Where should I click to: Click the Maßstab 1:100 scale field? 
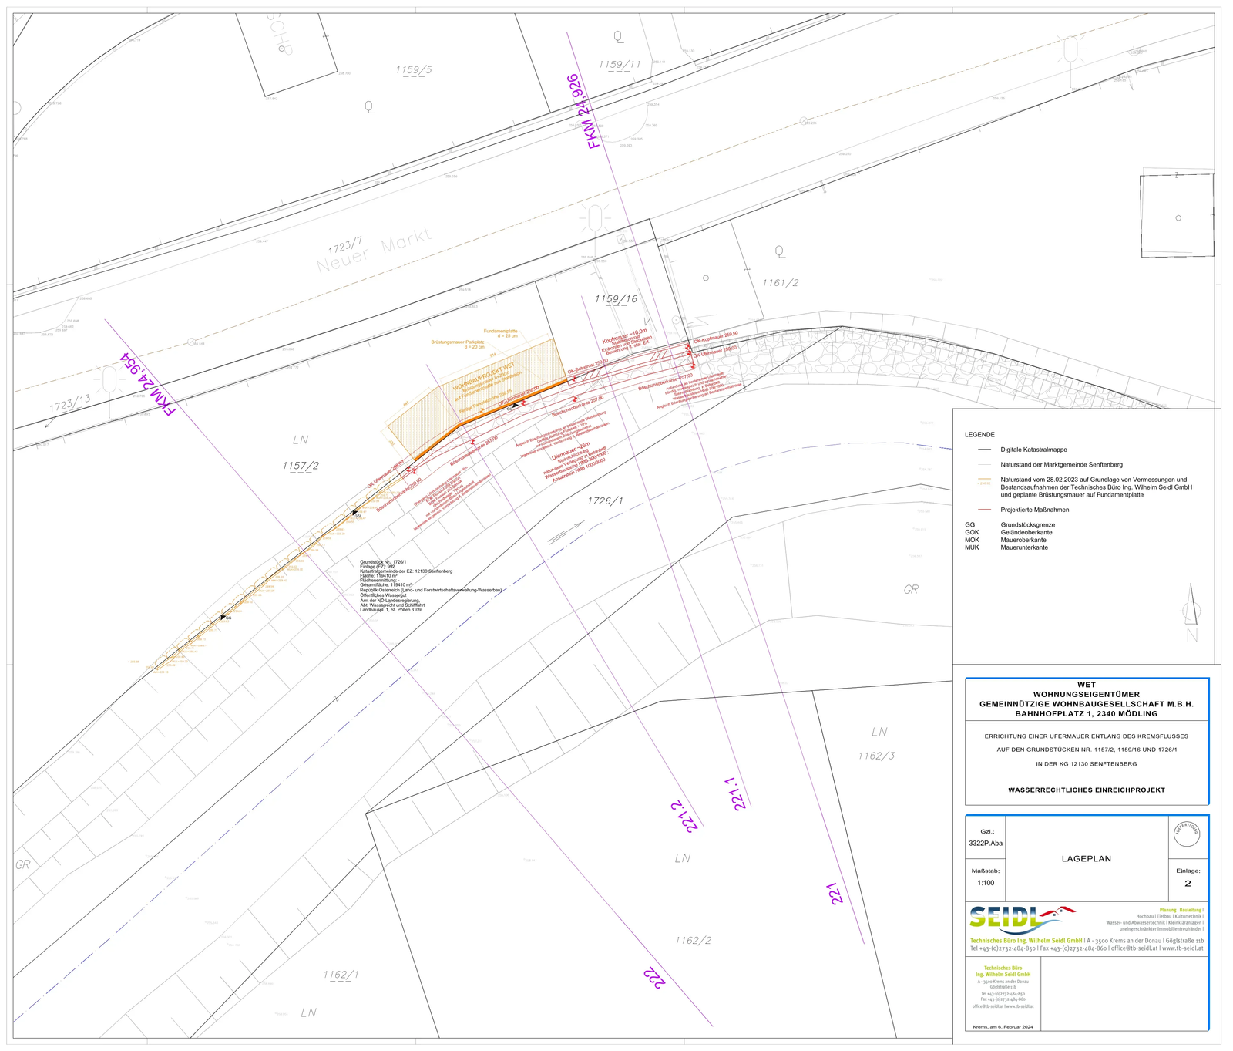click(x=985, y=883)
